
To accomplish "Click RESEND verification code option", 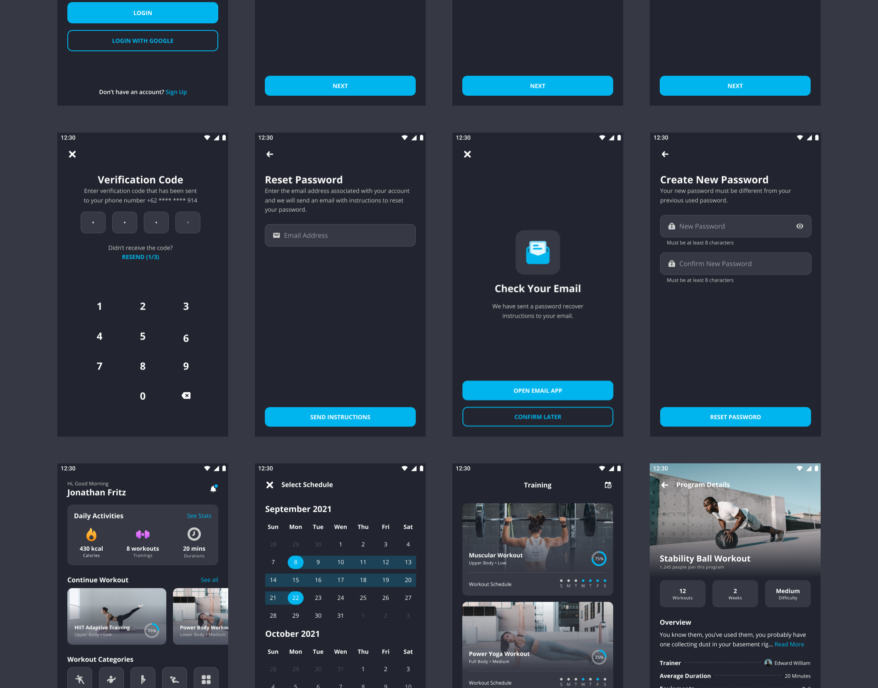I will (141, 255).
